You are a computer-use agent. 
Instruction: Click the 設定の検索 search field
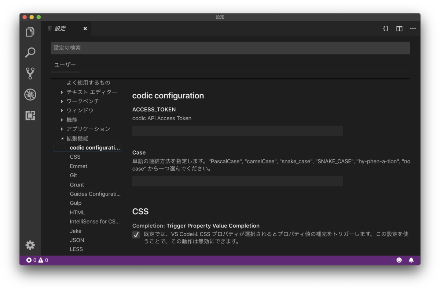[x=230, y=48]
